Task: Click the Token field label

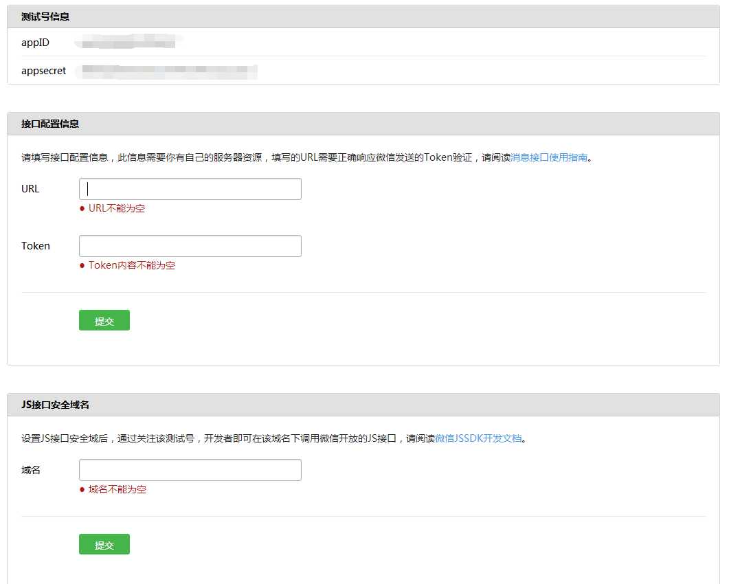Action: (x=36, y=246)
